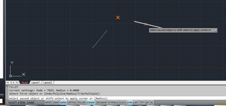Click the previous layout tab arrow
Screen dimensions: 226x106
point(11,83)
